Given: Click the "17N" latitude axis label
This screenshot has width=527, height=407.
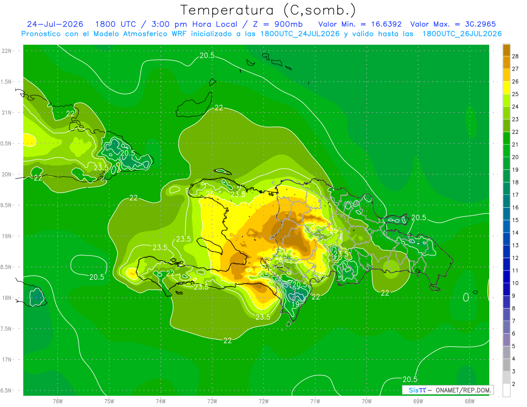Looking at the screenshot, I should (7, 360).
